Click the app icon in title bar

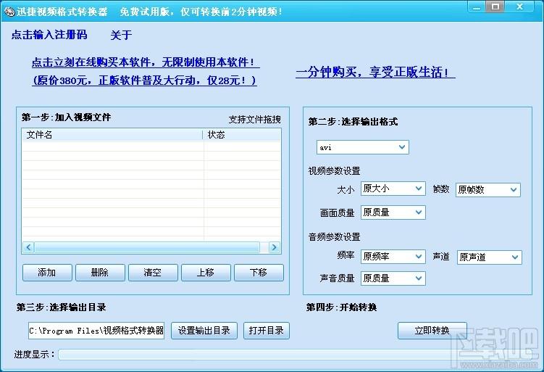(9, 12)
